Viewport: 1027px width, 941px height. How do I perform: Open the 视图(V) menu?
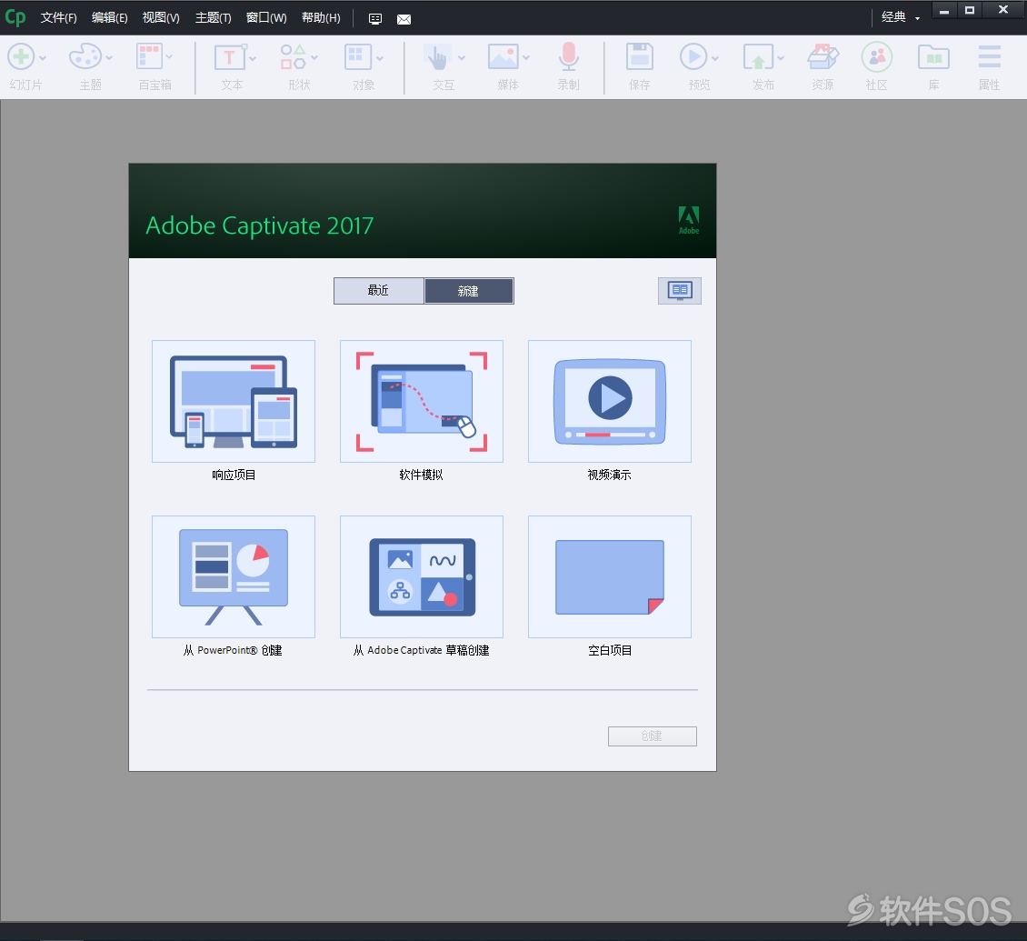tap(161, 17)
